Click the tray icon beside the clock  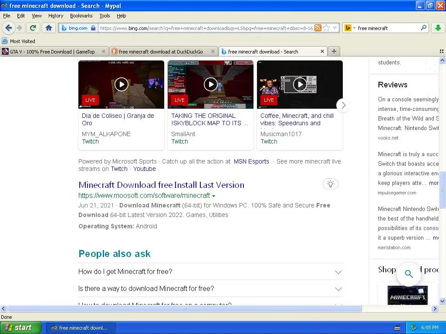[x=414, y=327]
